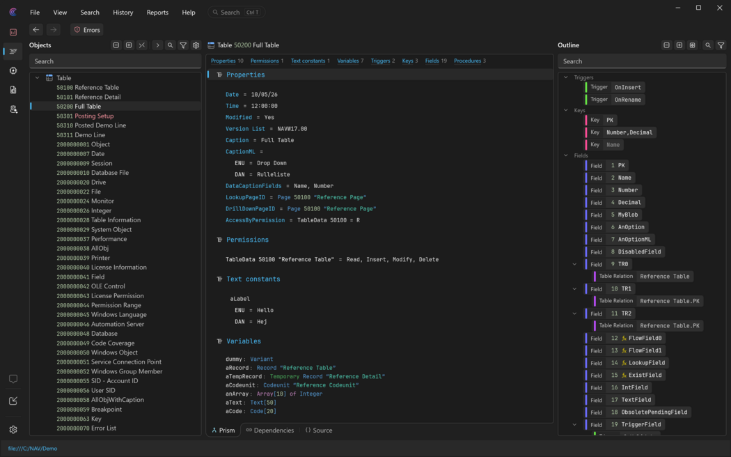Collapse the Properties section header icon
The height and width of the screenshot is (457, 731).
click(219, 75)
